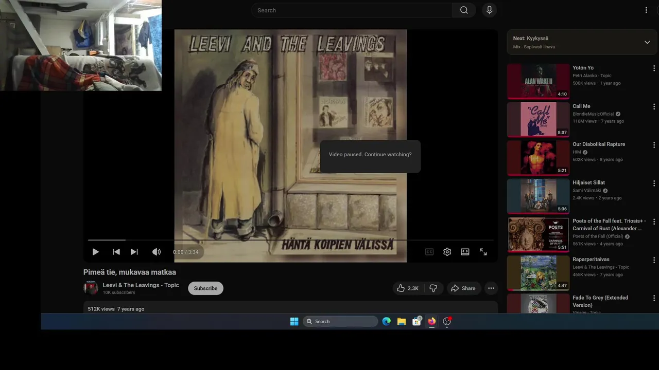Dislike the video thumbs down
659x370 pixels.
click(x=433, y=288)
